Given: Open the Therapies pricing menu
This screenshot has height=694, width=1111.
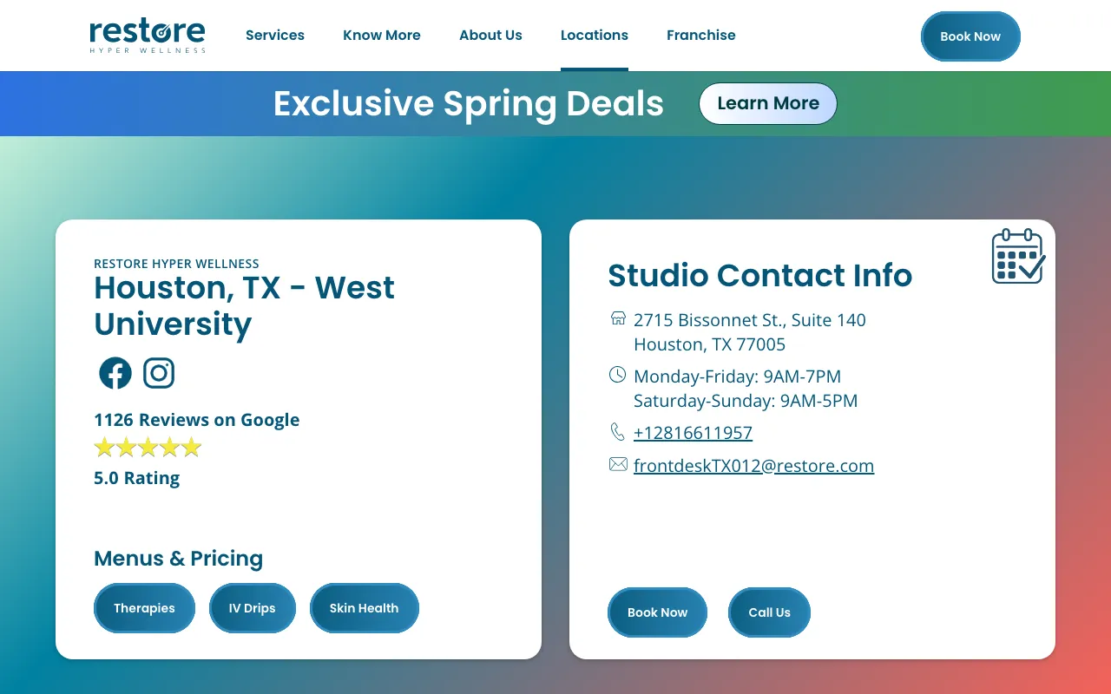Looking at the screenshot, I should click(x=144, y=607).
